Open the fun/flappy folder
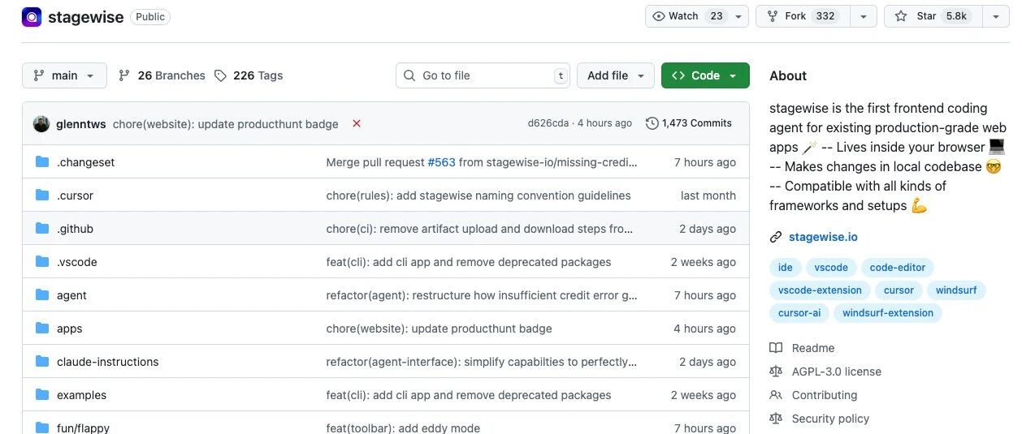Image resolution: width=1022 pixels, height=434 pixels. 83,428
